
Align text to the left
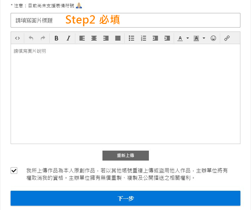click(x=82, y=38)
